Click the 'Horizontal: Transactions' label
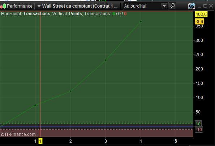The height and width of the screenshot is (146, 215). click(x=26, y=14)
